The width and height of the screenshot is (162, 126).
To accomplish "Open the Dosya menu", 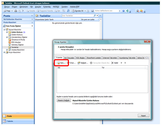I will tap(7, 7).
